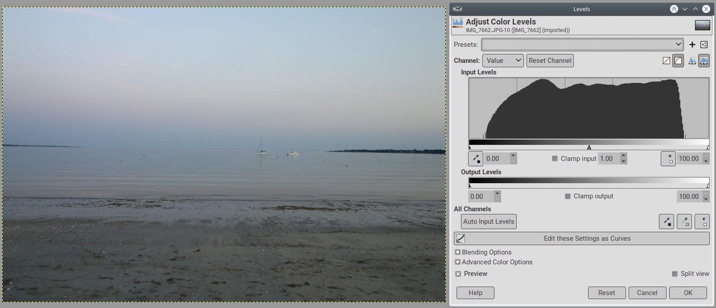
Task: Click the sailboat in the image canvas
Action: point(262,147)
